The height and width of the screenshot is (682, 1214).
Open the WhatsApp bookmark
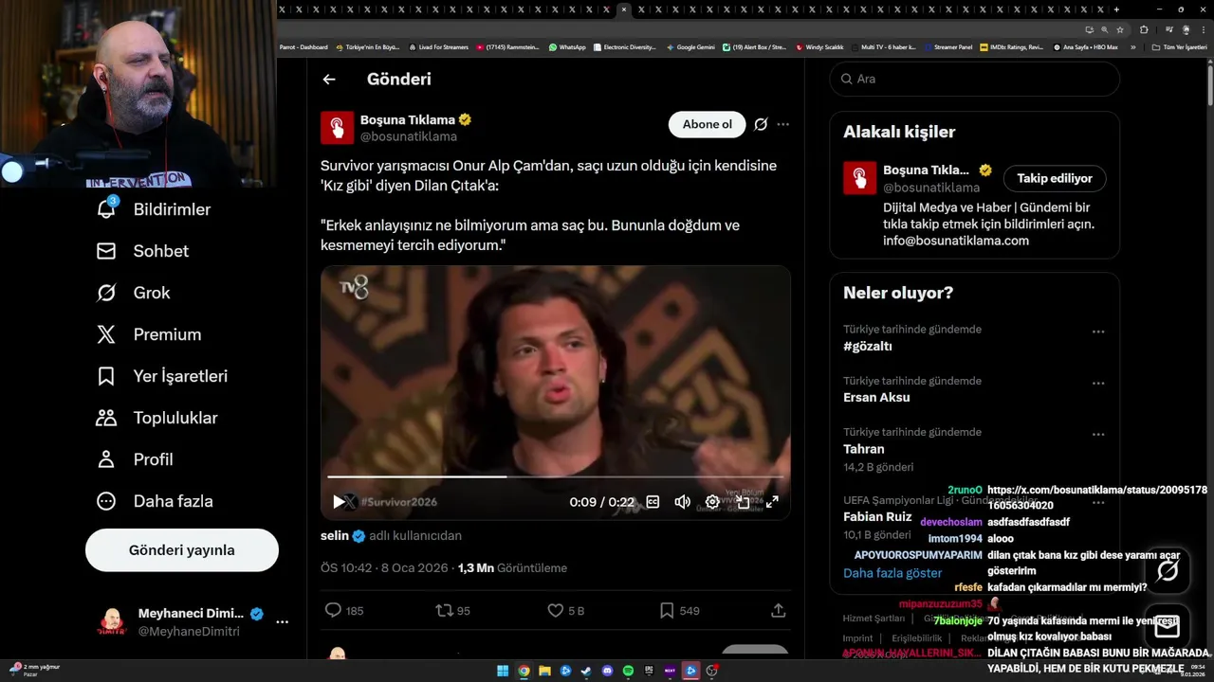coord(567,46)
